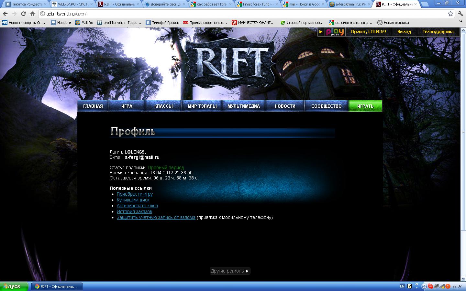Screen dimensions: 466x291
Task: Expand Другие регионы region selector
Action: [x=230, y=271]
